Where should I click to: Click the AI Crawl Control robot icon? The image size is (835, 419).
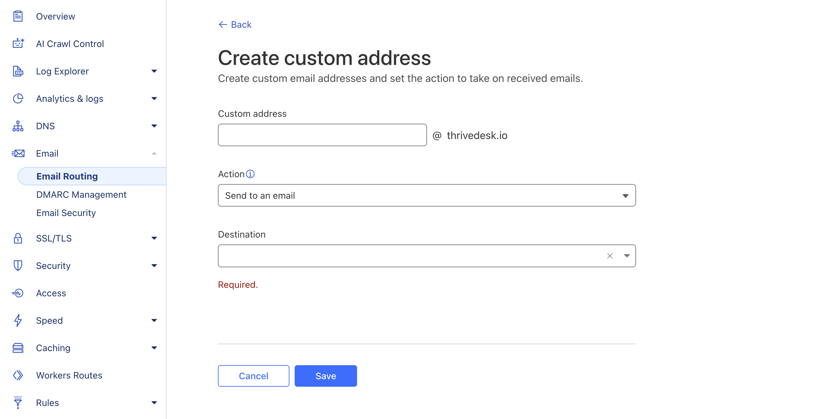[x=18, y=43]
